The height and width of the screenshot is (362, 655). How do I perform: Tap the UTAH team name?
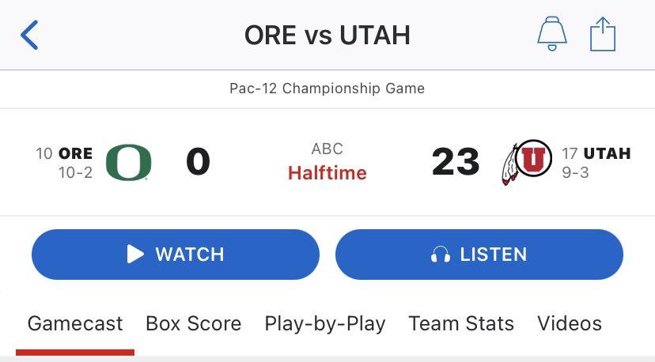[x=607, y=153]
